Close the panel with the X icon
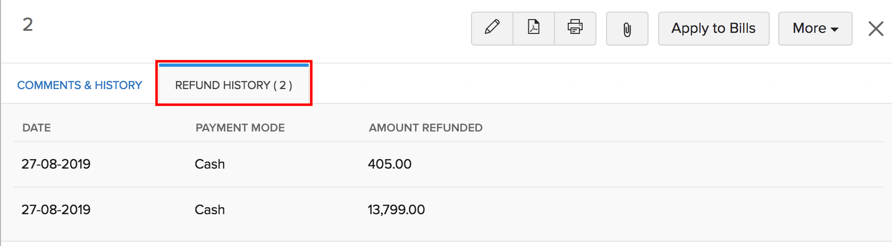 [x=876, y=29]
